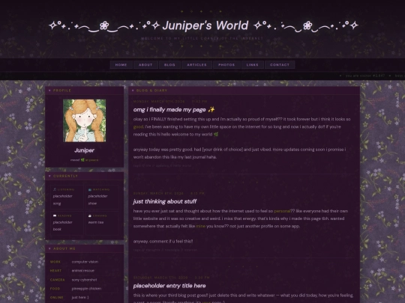Click the leaf mood icon under Juniper

82,160
